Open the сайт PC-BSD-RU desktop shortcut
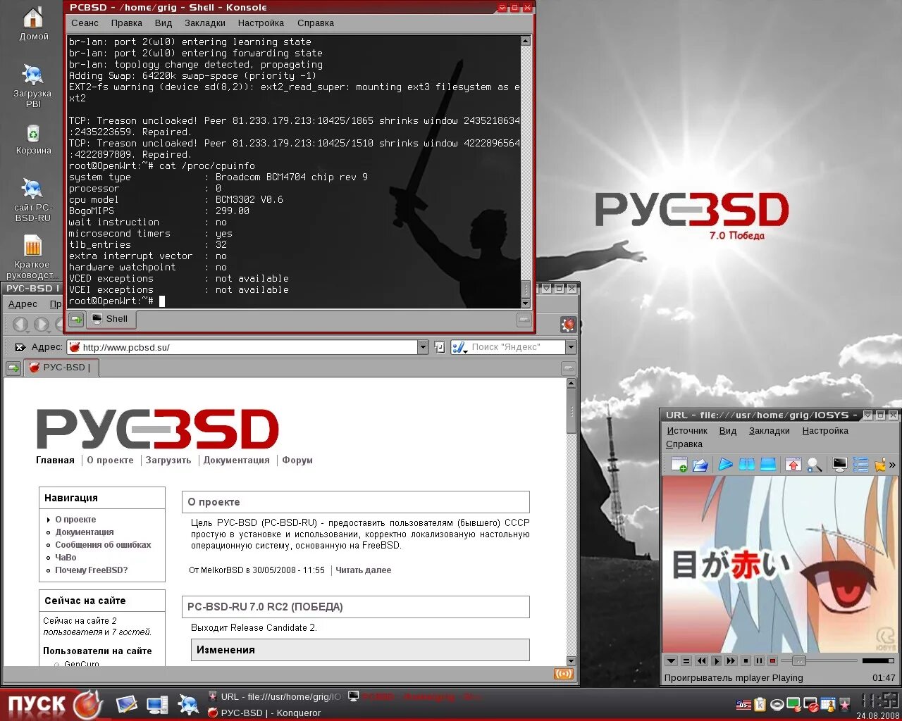 (32, 200)
